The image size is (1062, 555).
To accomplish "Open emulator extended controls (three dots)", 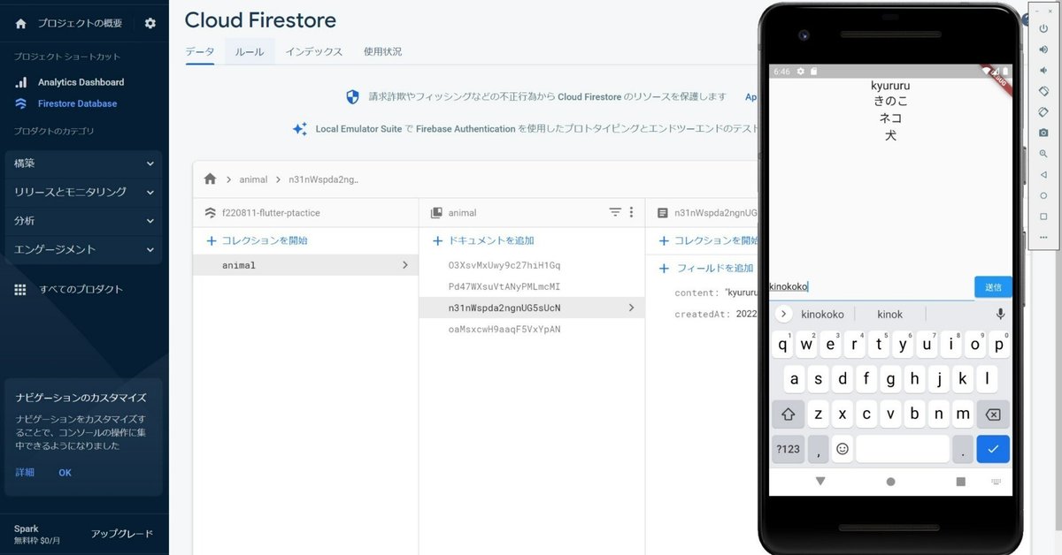I will (1043, 237).
